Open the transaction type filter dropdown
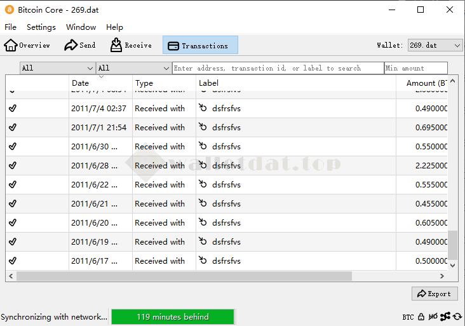Viewport: 465px width, 326px height. (x=133, y=68)
